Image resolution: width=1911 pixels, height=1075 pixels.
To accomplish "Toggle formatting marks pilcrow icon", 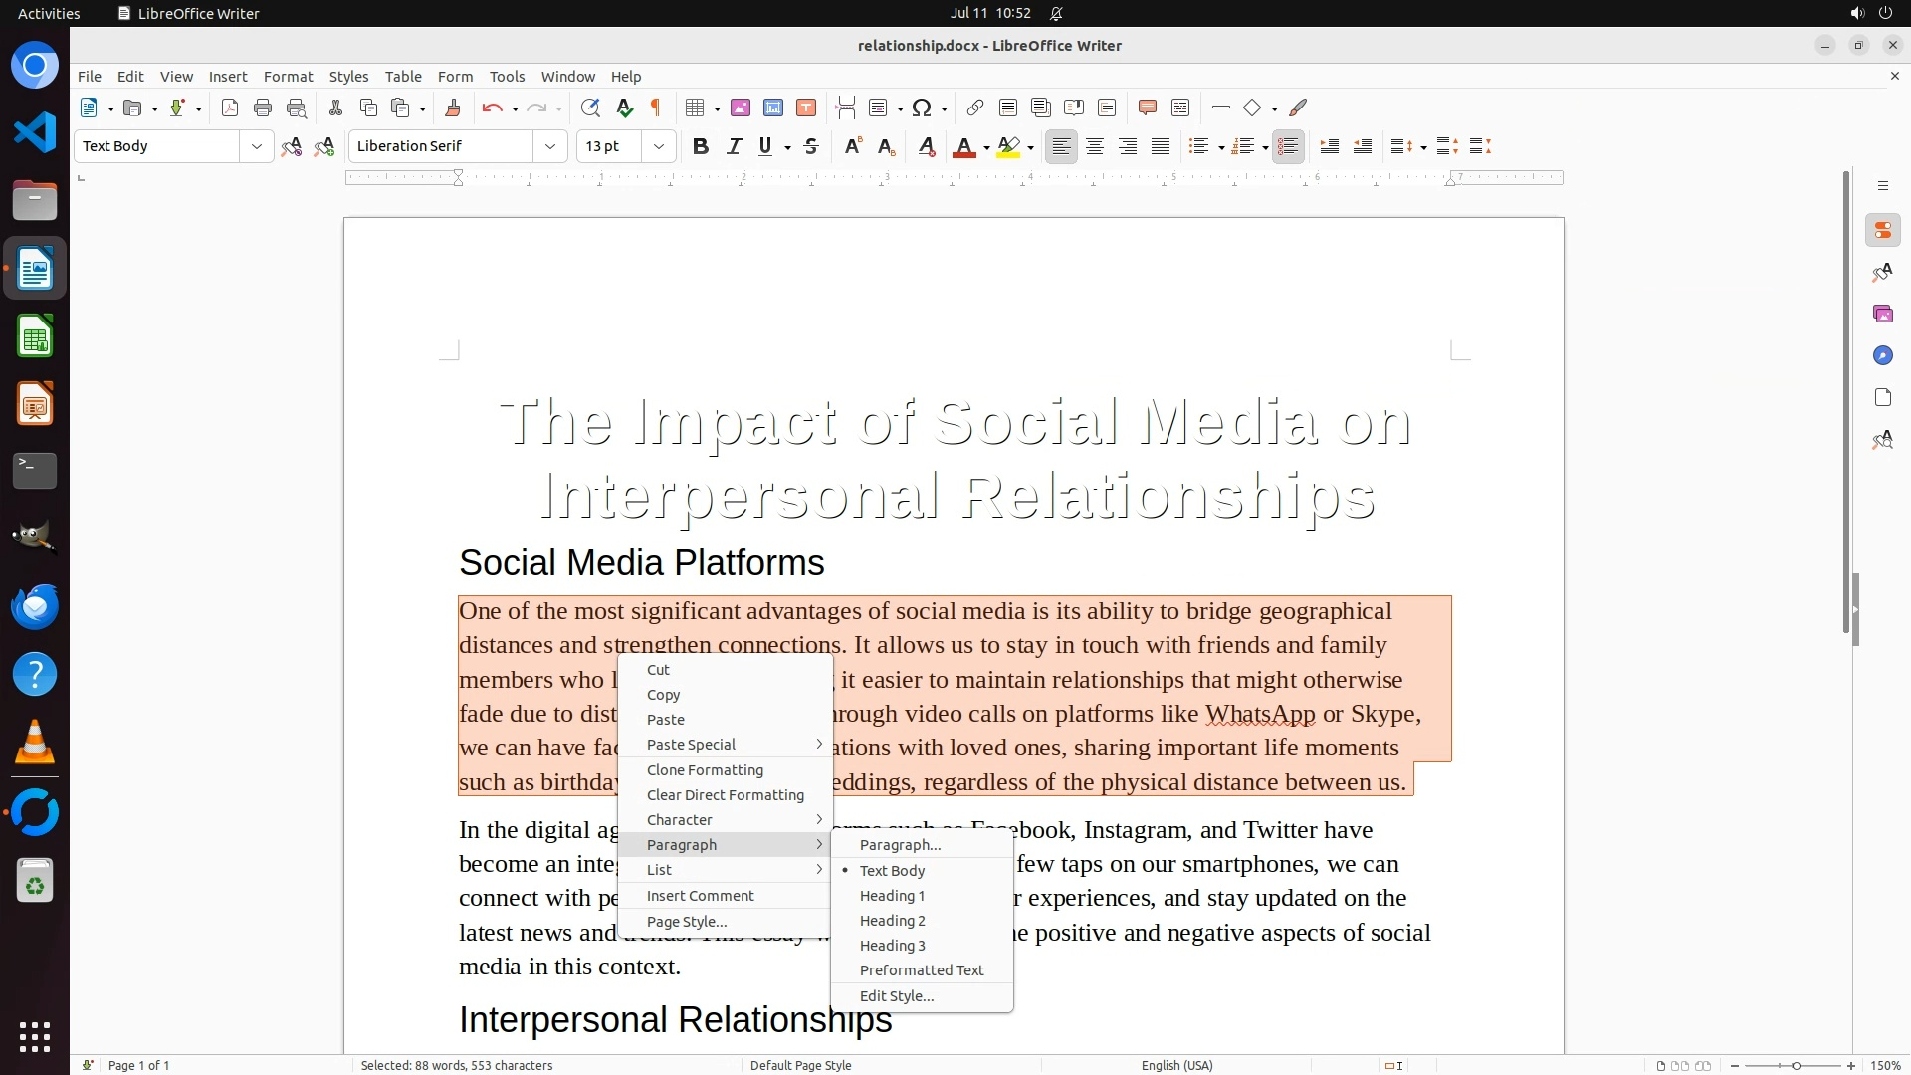I will [656, 107].
